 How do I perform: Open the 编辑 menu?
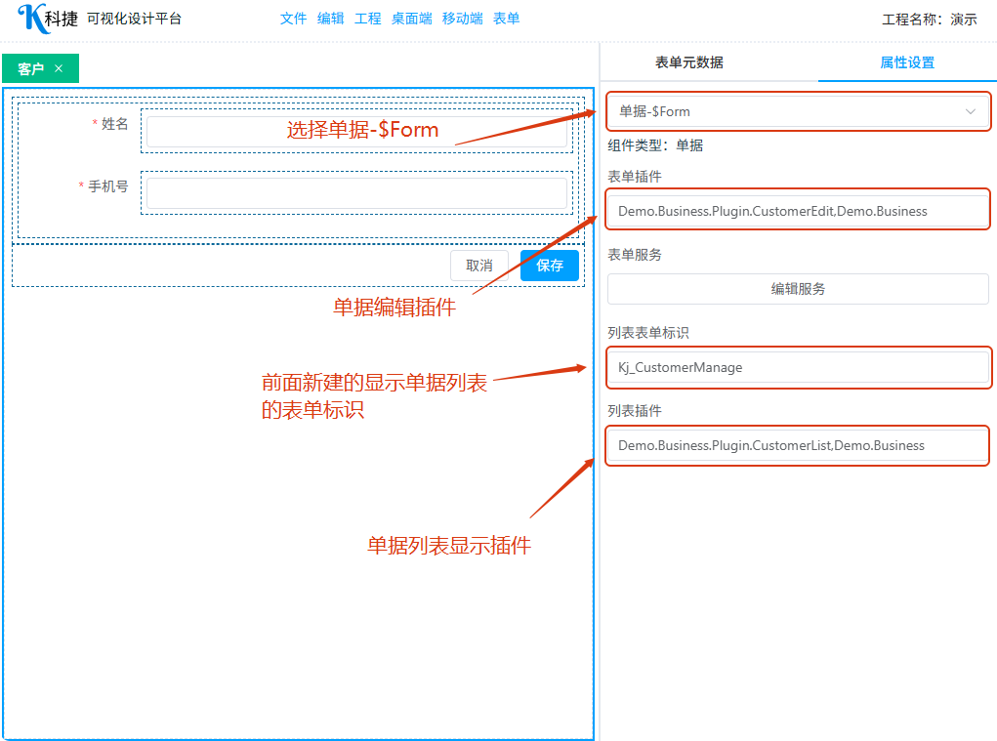pos(331,19)
